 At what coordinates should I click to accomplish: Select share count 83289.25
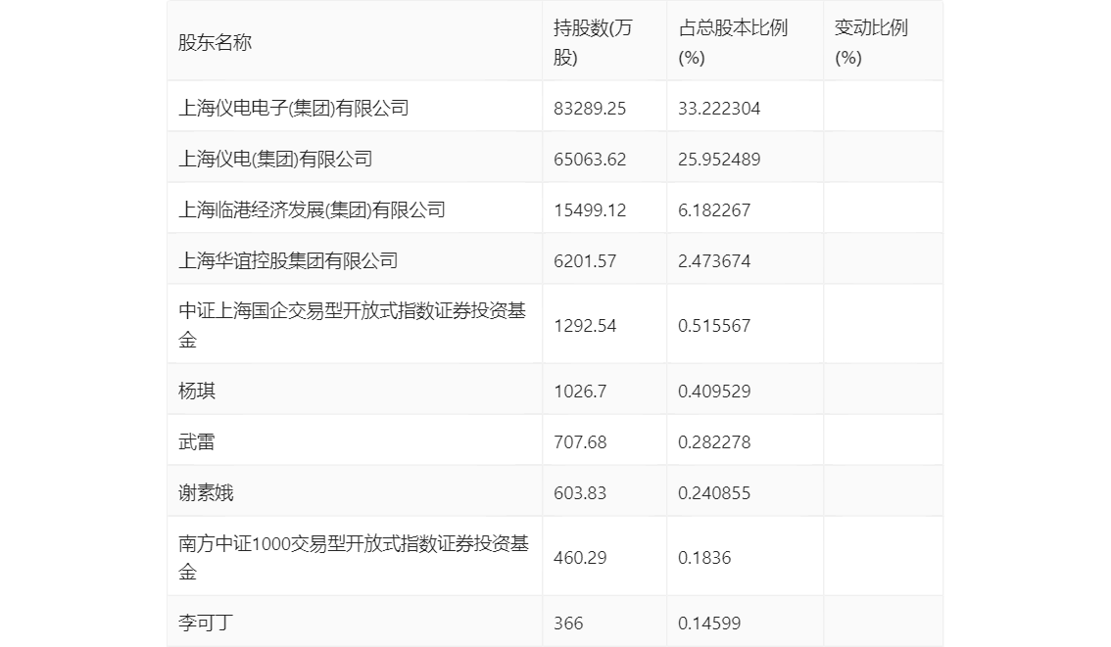(590, 109)
